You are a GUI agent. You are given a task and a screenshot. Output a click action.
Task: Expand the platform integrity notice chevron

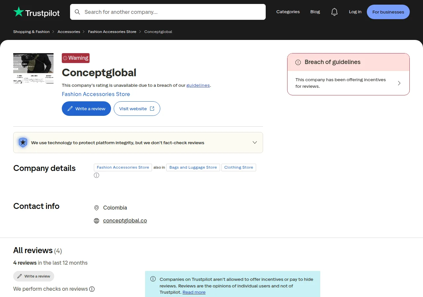(255, 143)
